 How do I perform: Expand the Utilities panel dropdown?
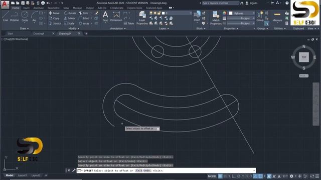pos(280,28)
